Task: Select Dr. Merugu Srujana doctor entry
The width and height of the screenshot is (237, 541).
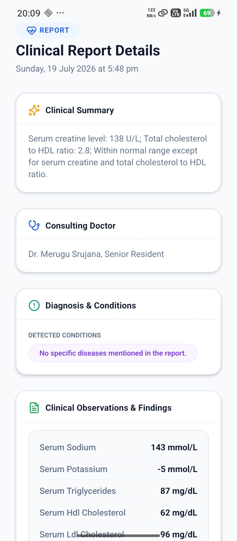Action: tap(96, 254)
